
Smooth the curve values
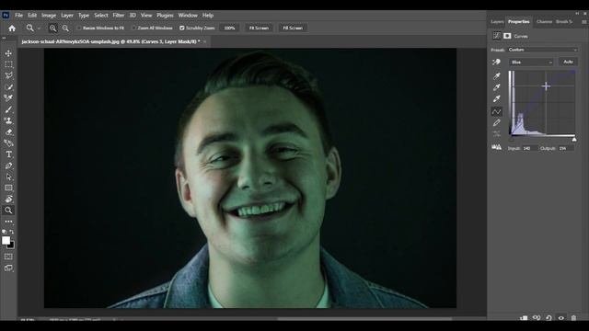[497, 134]
